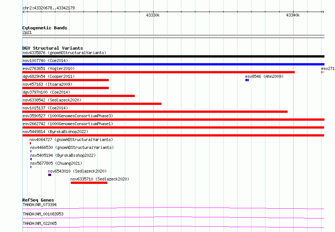Image resolution: width=335 pixels, height=232 pixels.
Task: Click the dgv3797n100 red bar
Action: 78,96
